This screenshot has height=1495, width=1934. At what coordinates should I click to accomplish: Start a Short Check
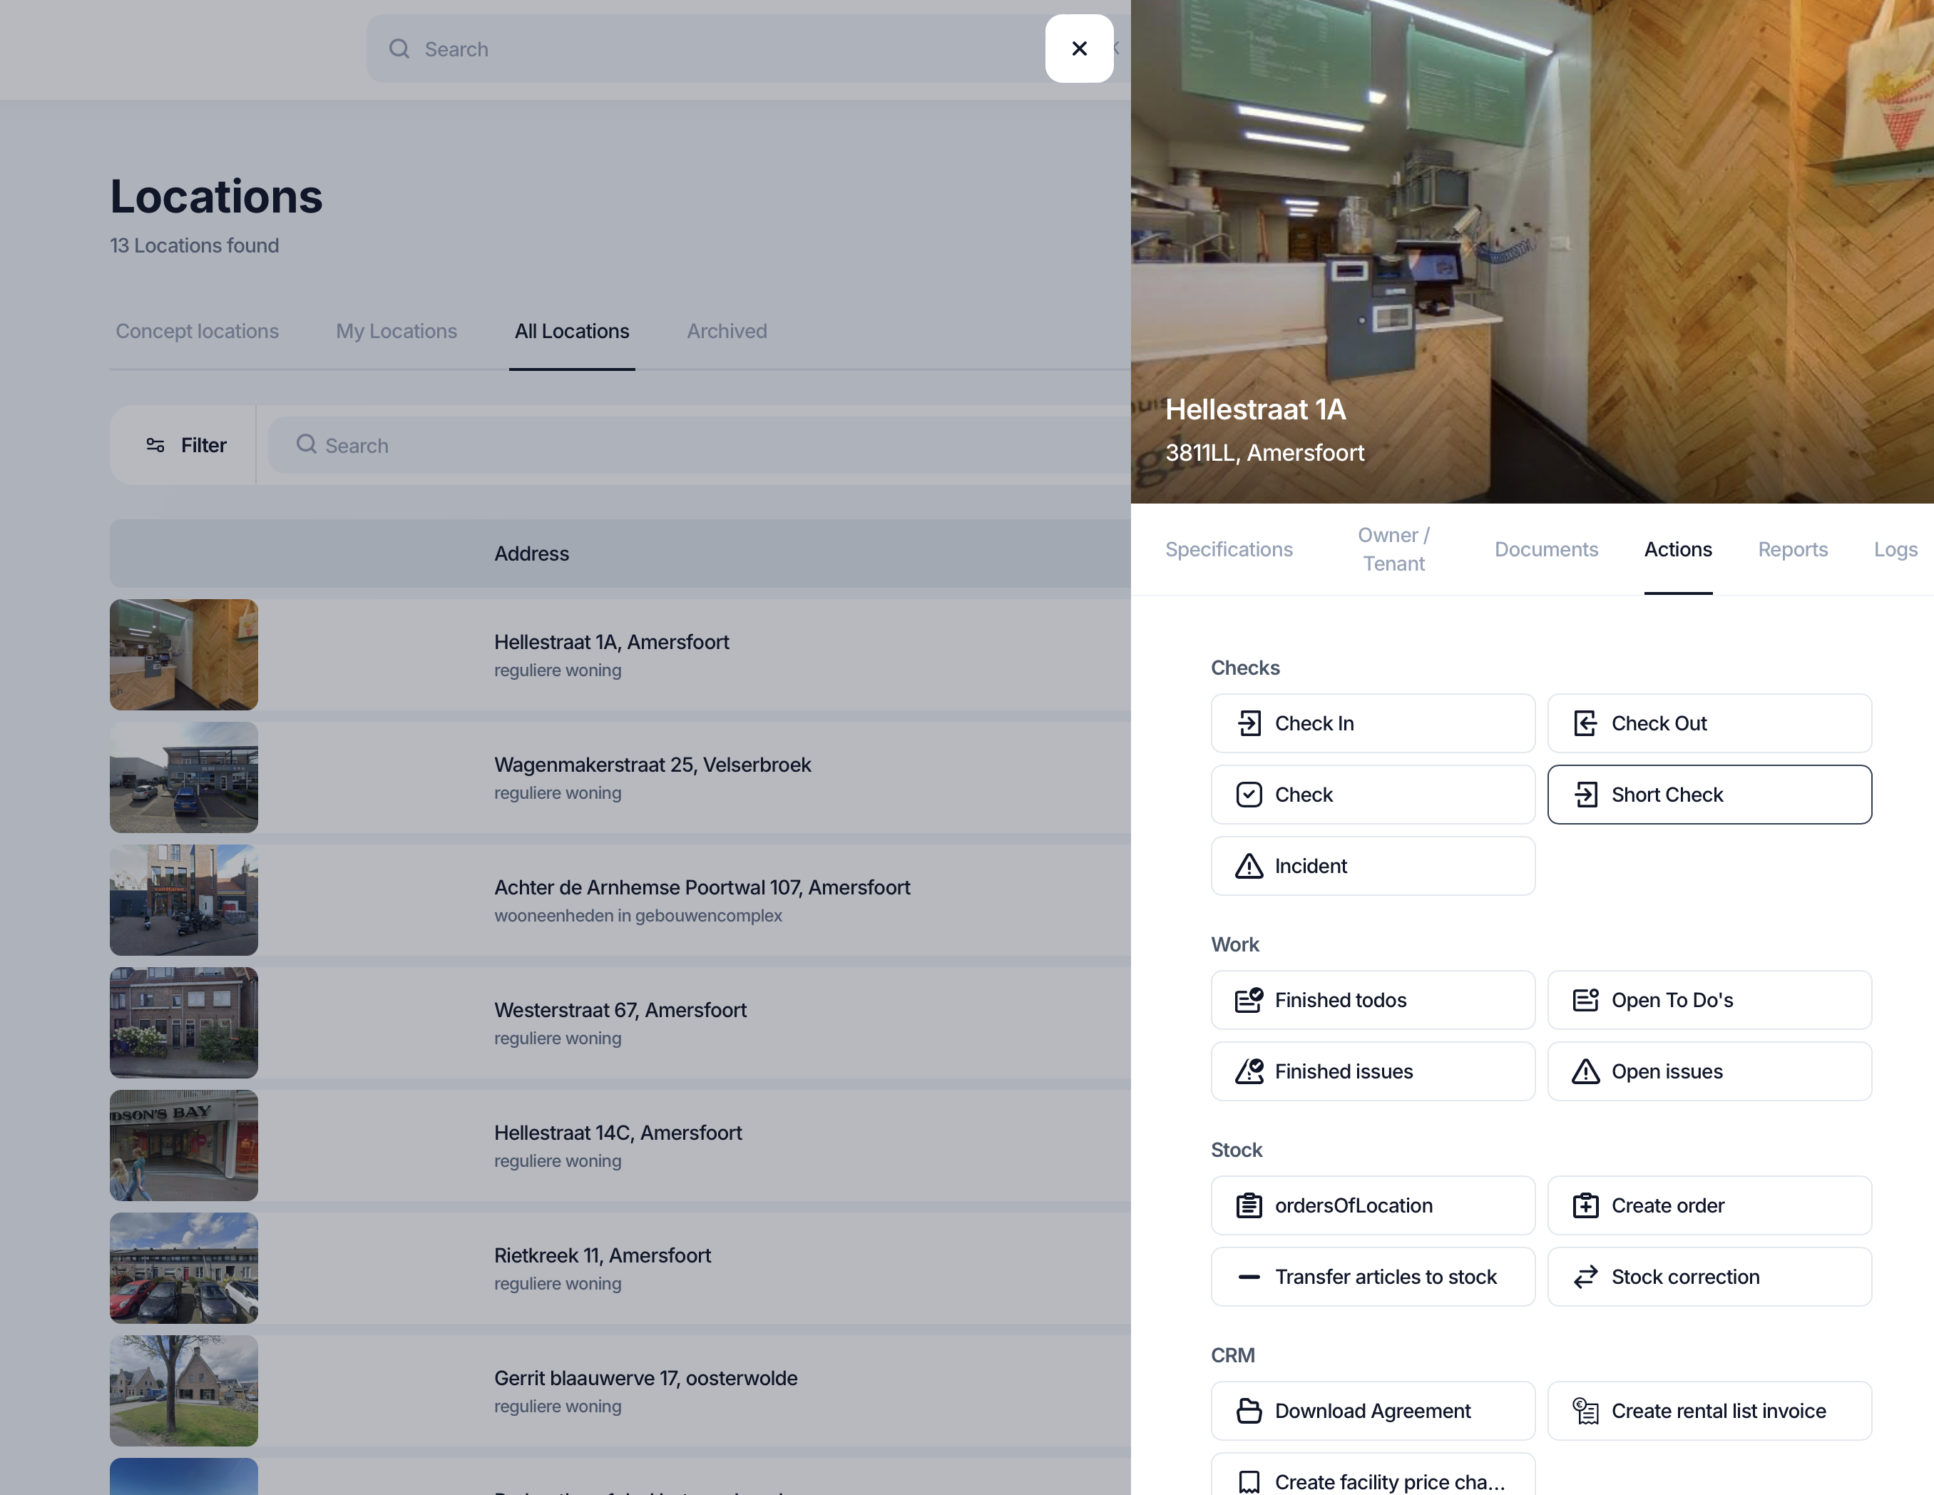pos(1708,795)
